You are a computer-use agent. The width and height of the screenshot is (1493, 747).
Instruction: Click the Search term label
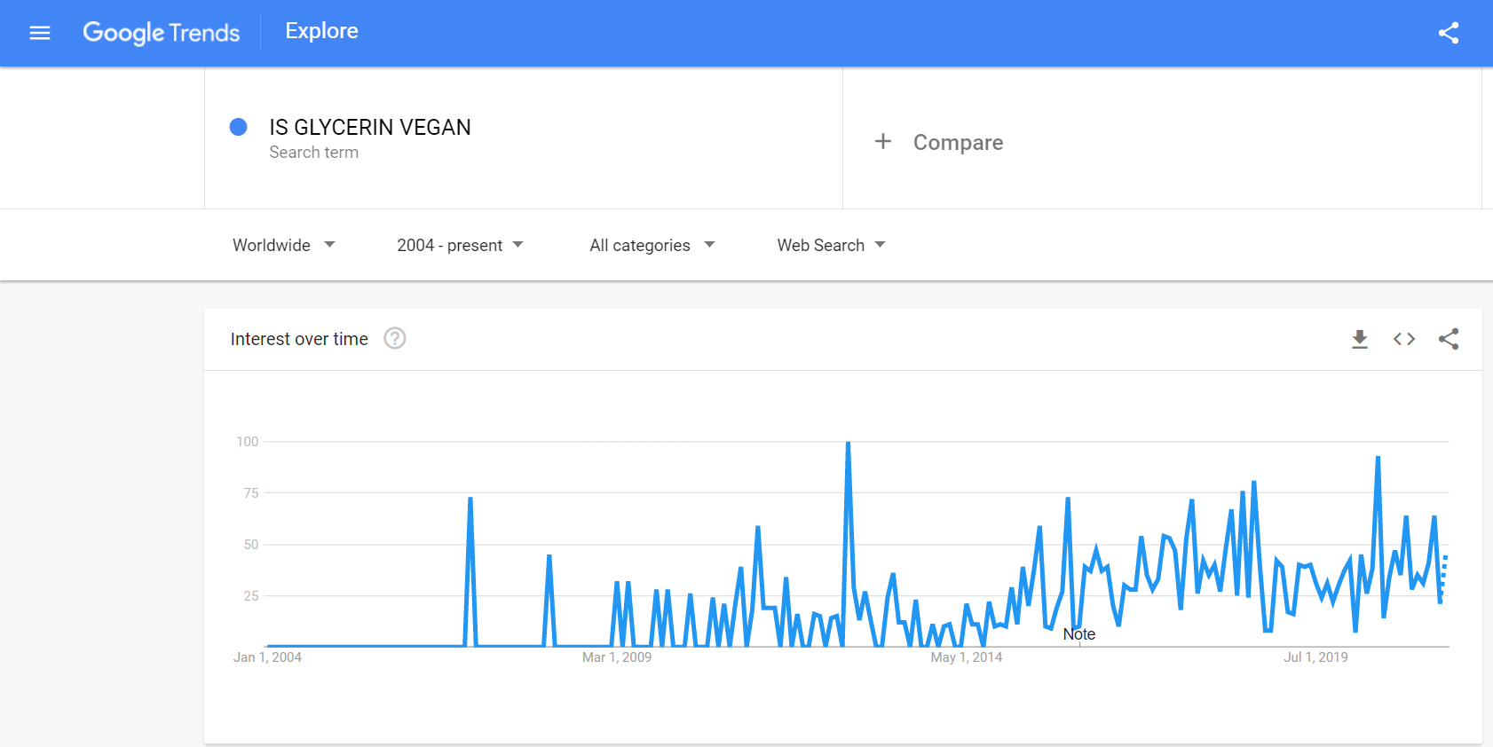[313, 153]
